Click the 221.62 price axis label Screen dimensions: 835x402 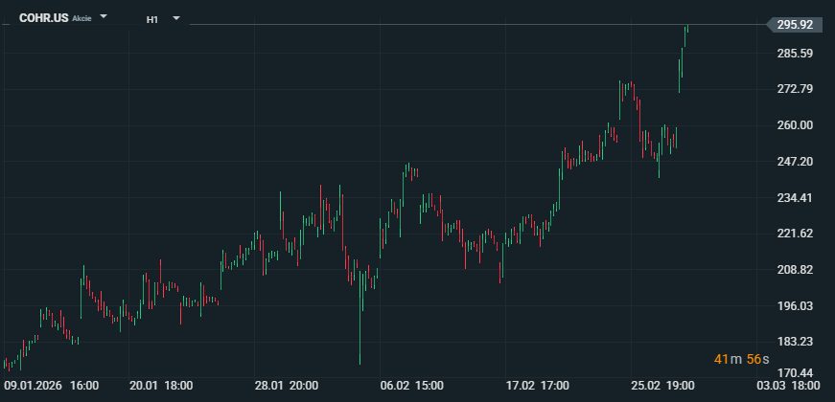796,234
